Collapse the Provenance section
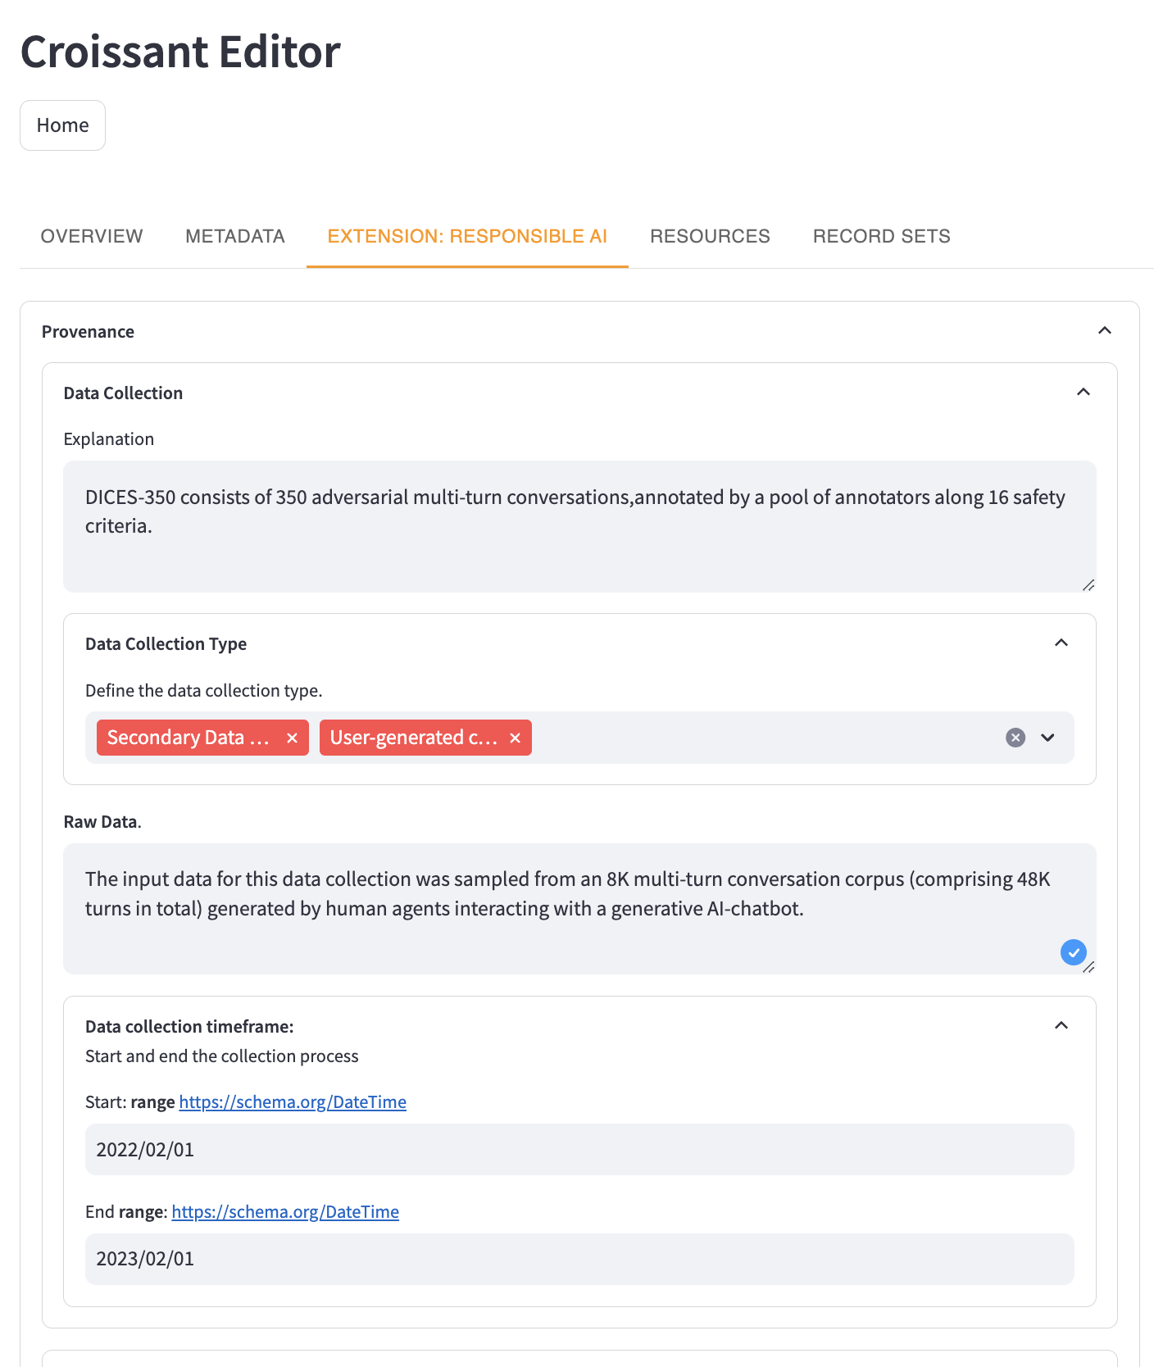The height and width of the screenshot is (1367, 1154). coord(1104,331)
